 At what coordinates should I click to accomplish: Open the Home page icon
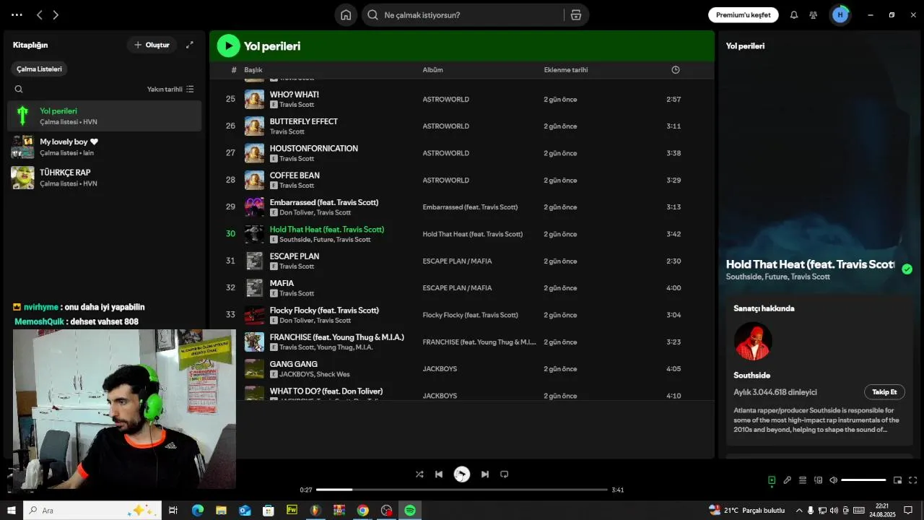[x=346, y=15]
